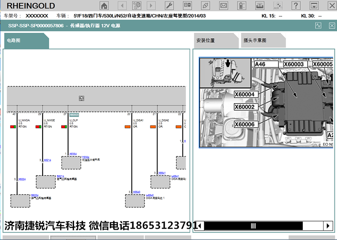Viewport: 337px width, 240px height.
Task: Click the U_DISA2 signal label
Action: (x=164, y=120)
